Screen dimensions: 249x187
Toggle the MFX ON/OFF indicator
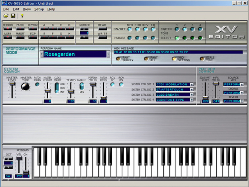coord(130,29)
